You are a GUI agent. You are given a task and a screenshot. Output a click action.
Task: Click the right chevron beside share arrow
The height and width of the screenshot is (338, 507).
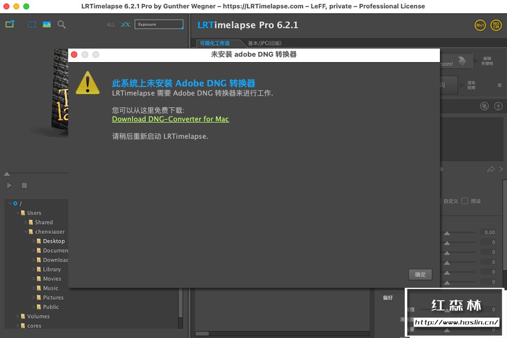click(501, 170)
